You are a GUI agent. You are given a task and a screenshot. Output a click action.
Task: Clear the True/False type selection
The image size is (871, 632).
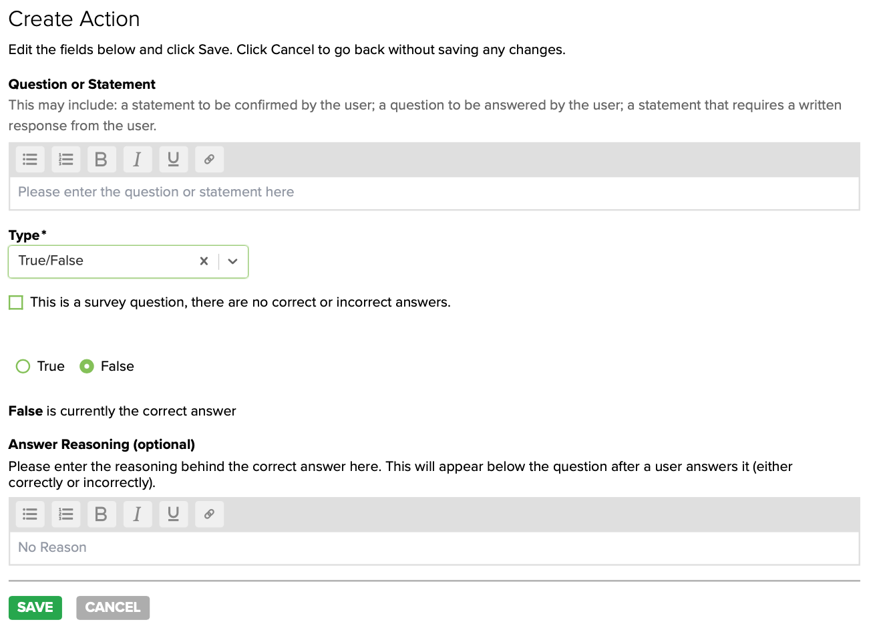tap(204, 261)
